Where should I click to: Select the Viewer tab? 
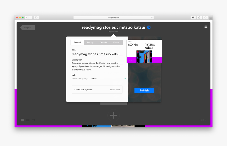(116, 42)
